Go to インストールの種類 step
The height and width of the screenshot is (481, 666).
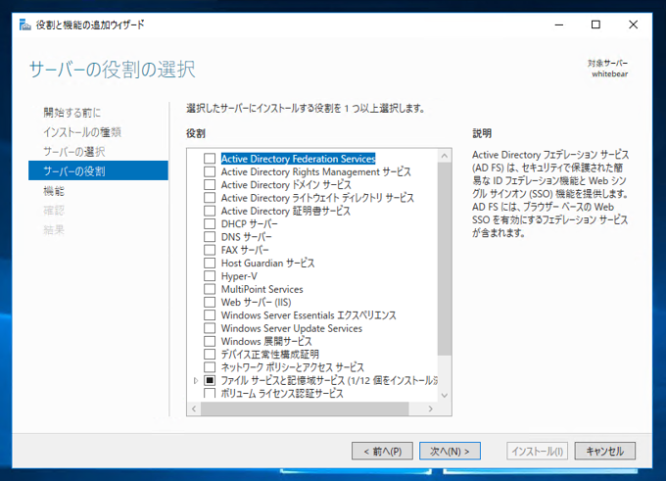(82, 132)
